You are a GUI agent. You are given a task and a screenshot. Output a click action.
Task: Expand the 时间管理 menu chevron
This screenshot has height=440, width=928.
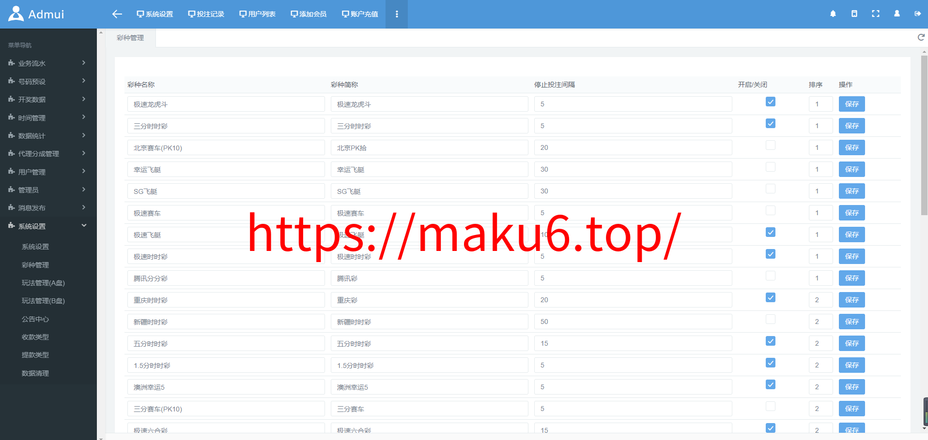point(84,117)
